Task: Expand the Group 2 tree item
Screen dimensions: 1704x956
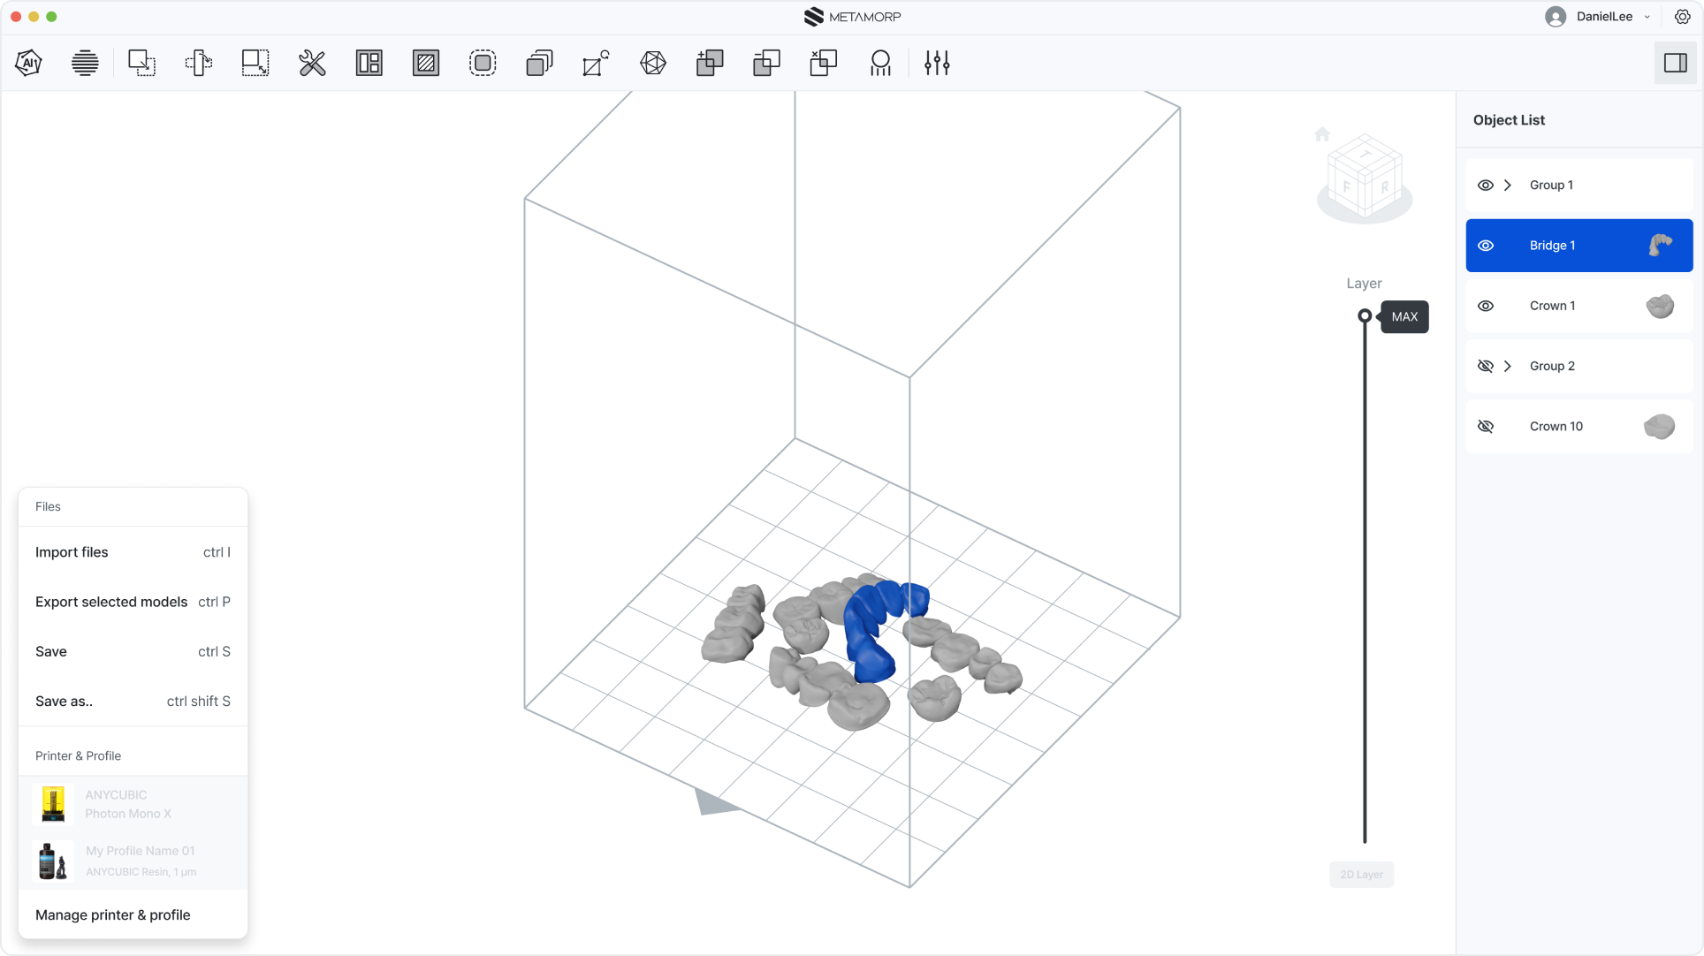Action: (x=1508, y=365)
